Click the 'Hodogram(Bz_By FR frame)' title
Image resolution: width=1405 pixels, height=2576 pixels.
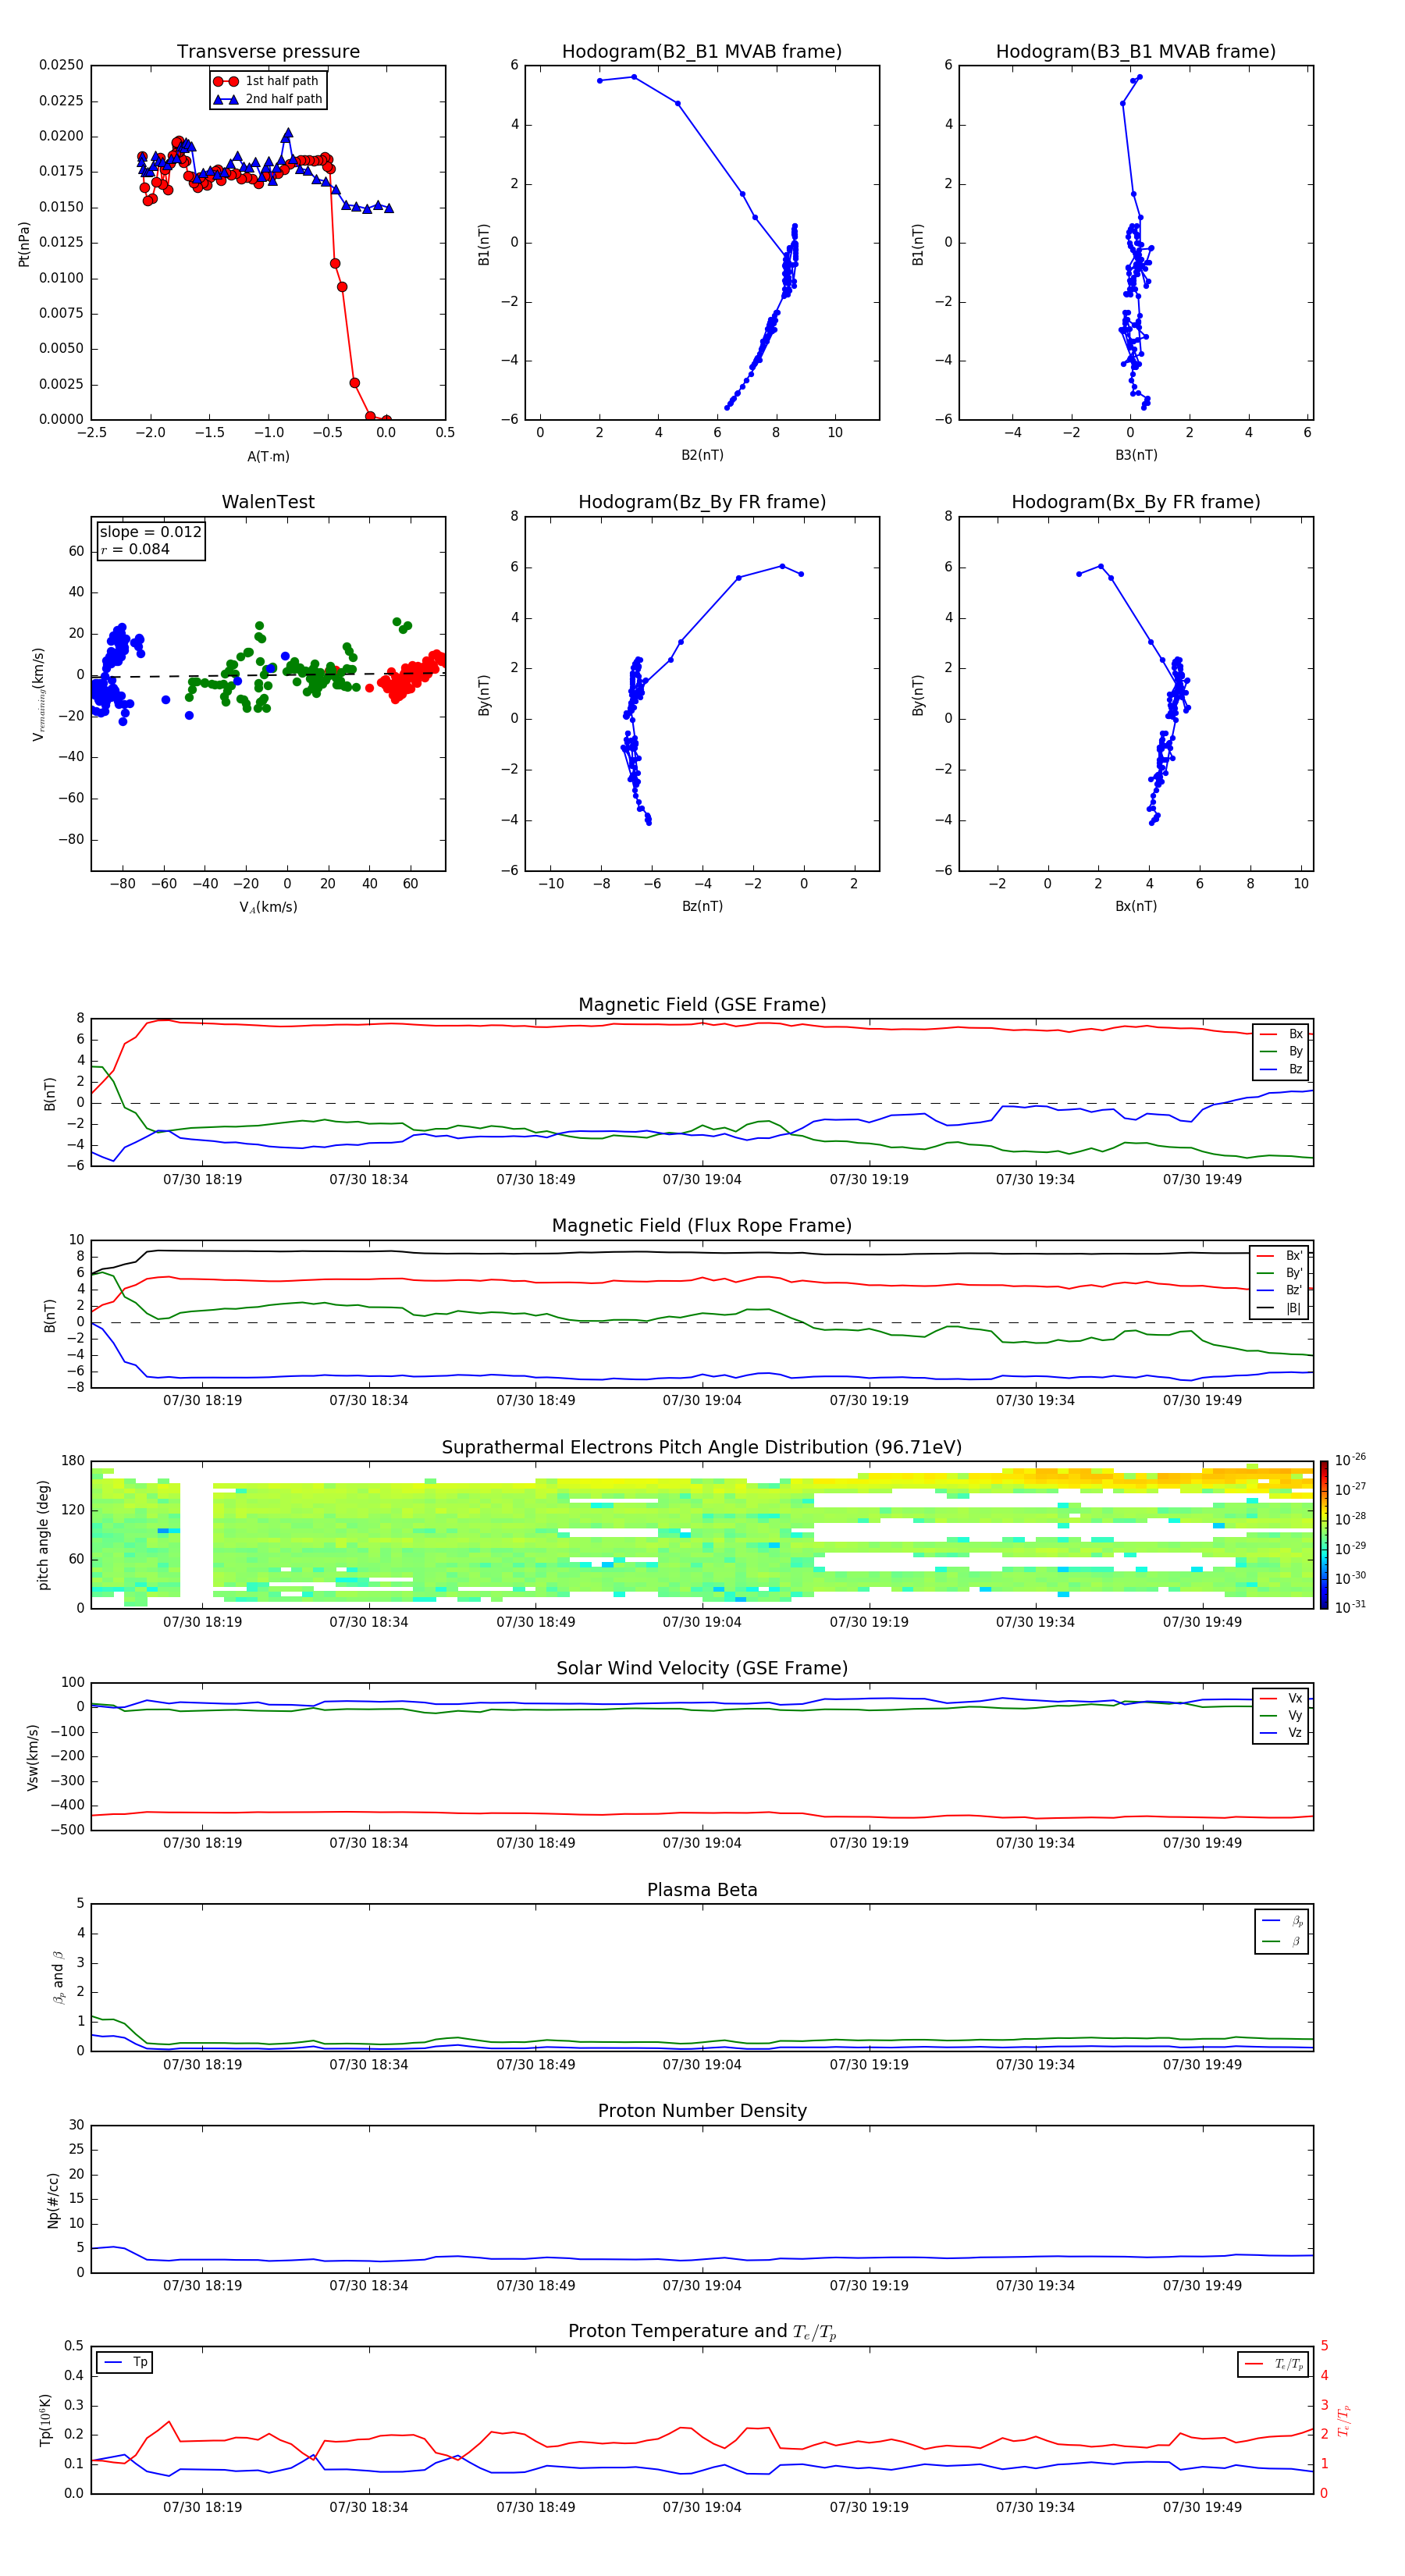[x=702, y=502]
